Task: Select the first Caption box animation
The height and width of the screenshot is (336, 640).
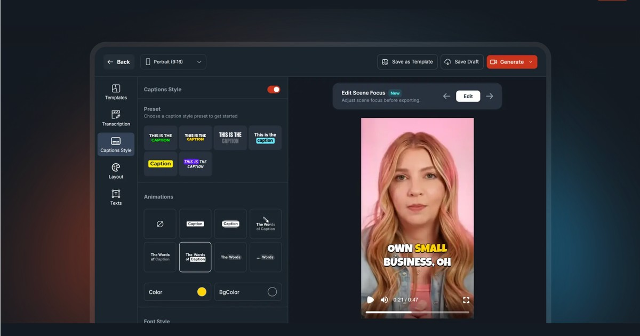Action: point(195,224)
